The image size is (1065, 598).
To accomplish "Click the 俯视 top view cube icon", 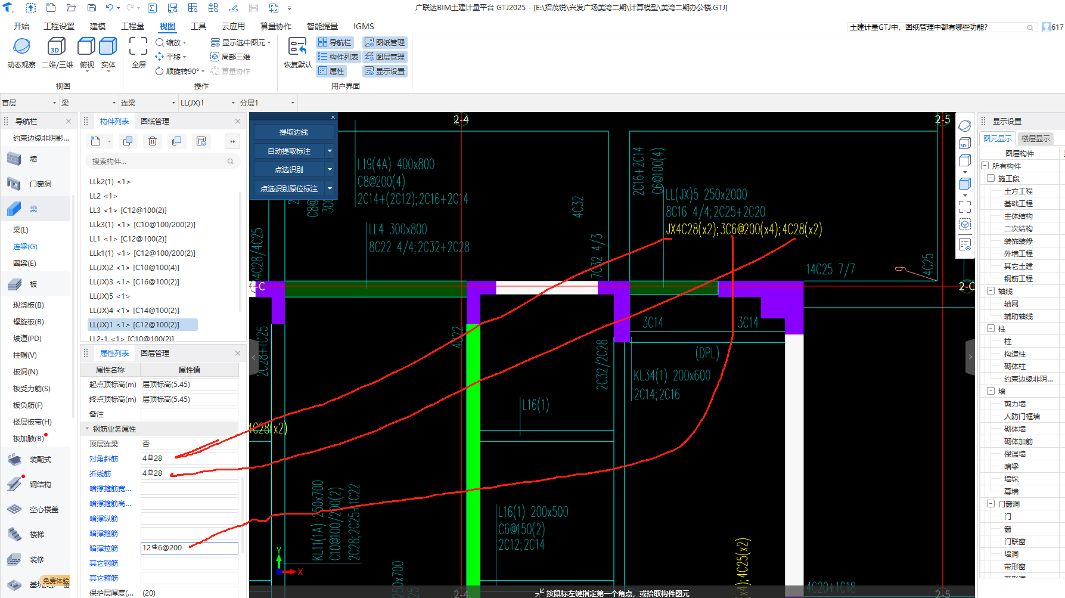I will tap(87, 47).
